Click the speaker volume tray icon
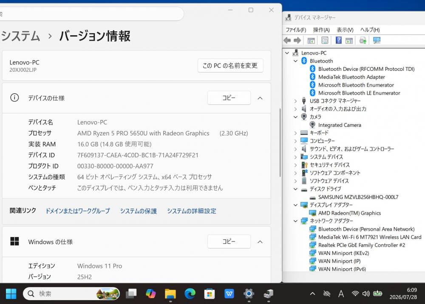The width and height of the screenshot is (425, 304). pyautogui.click(x=366, y=294)
